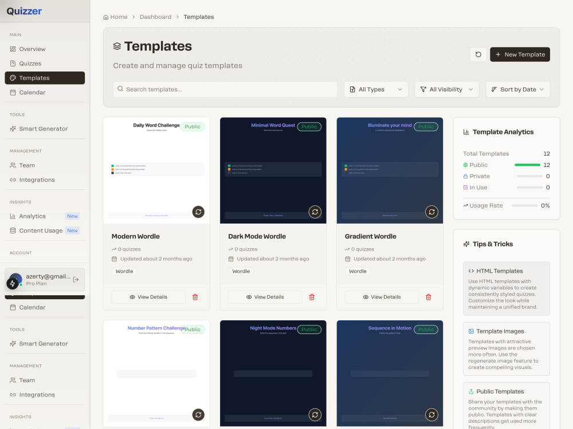Open the upper Calendar sidebar item
The height and width of the screenshot is (429, 573).
[x=45, y=92]
